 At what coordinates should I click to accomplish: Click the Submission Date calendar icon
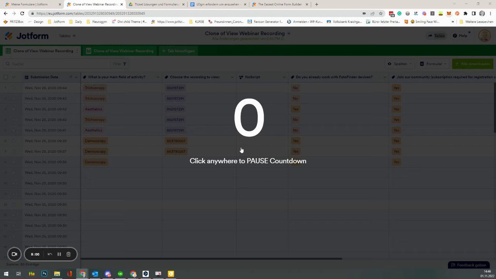tap(26, 77)
